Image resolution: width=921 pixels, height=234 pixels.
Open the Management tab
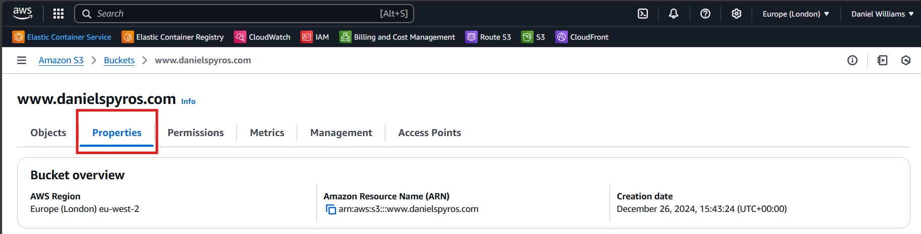[x=341, y=133]
